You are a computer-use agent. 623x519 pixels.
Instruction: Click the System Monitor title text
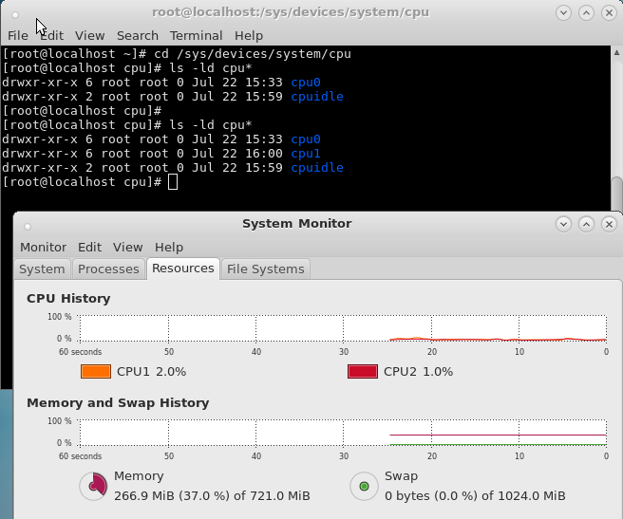(297, 224)
